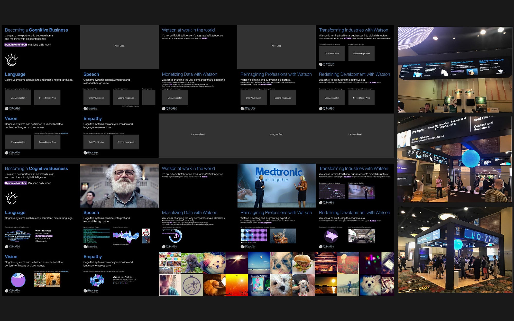
Task: Select the Second Image Area box under wireframe Language
Action: point(47,98)
